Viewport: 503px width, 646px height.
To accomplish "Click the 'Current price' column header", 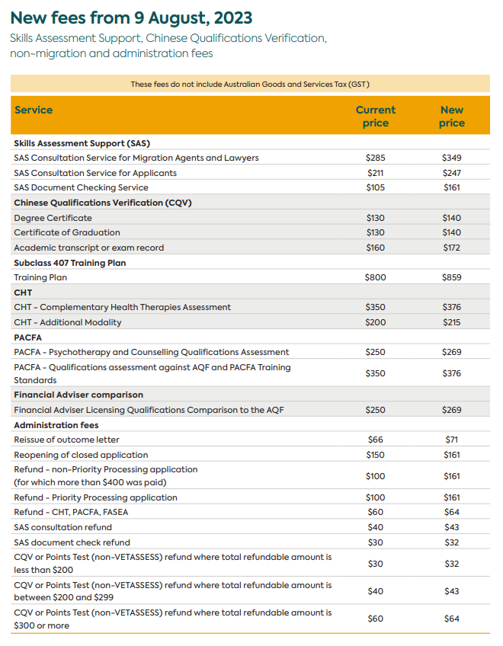I will coord(376,117).
